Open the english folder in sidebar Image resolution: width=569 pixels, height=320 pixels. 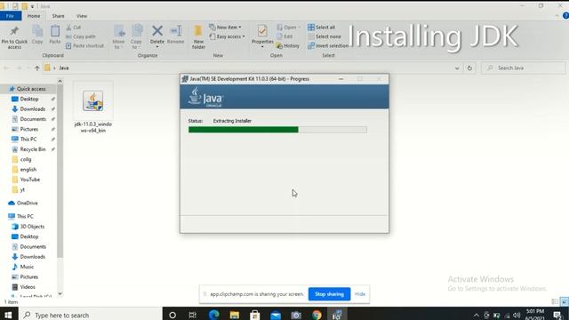pos(28,170)
